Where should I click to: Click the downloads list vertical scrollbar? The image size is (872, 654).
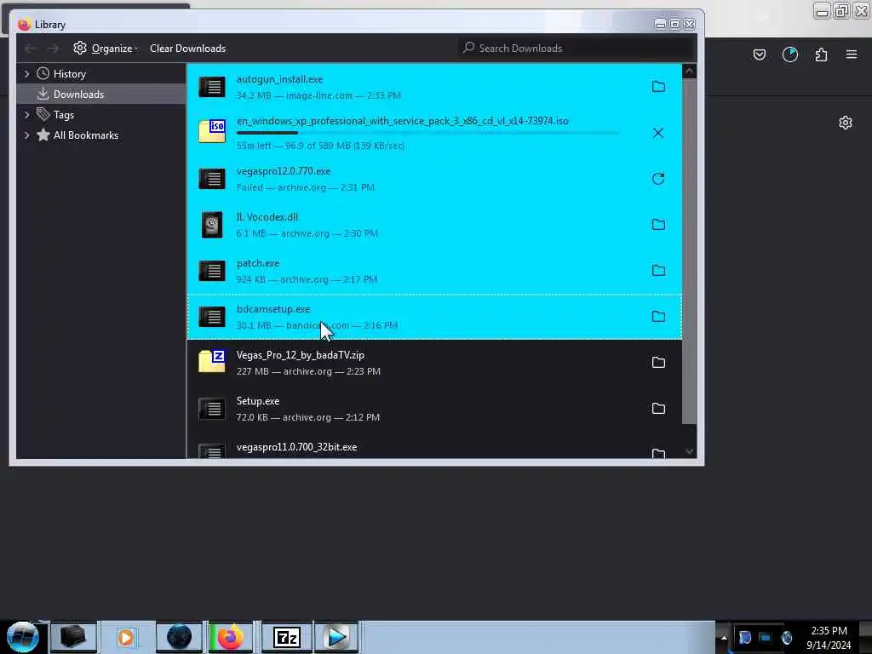point(689,251)
